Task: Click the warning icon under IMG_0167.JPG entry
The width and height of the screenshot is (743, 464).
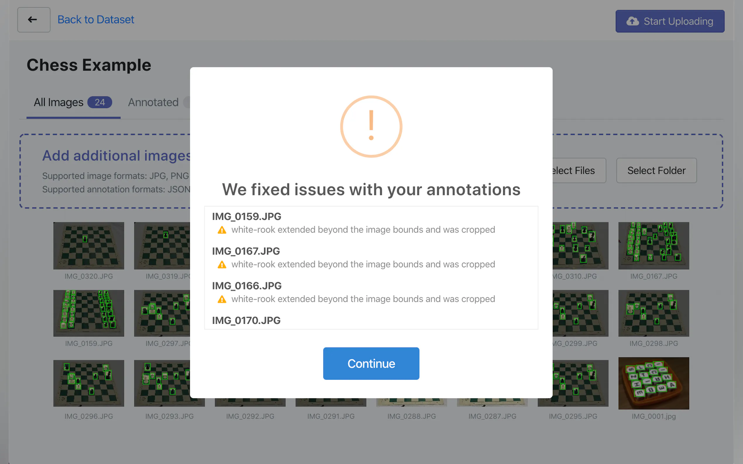Action: coord(222,264)
